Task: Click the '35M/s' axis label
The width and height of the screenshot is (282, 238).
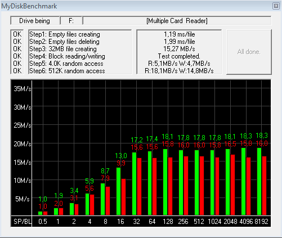Action: (x=22, y=89)
